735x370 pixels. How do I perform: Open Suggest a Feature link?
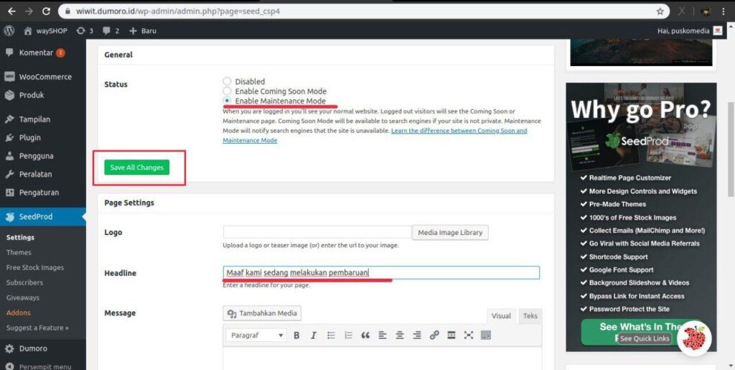tap(37, 328)
